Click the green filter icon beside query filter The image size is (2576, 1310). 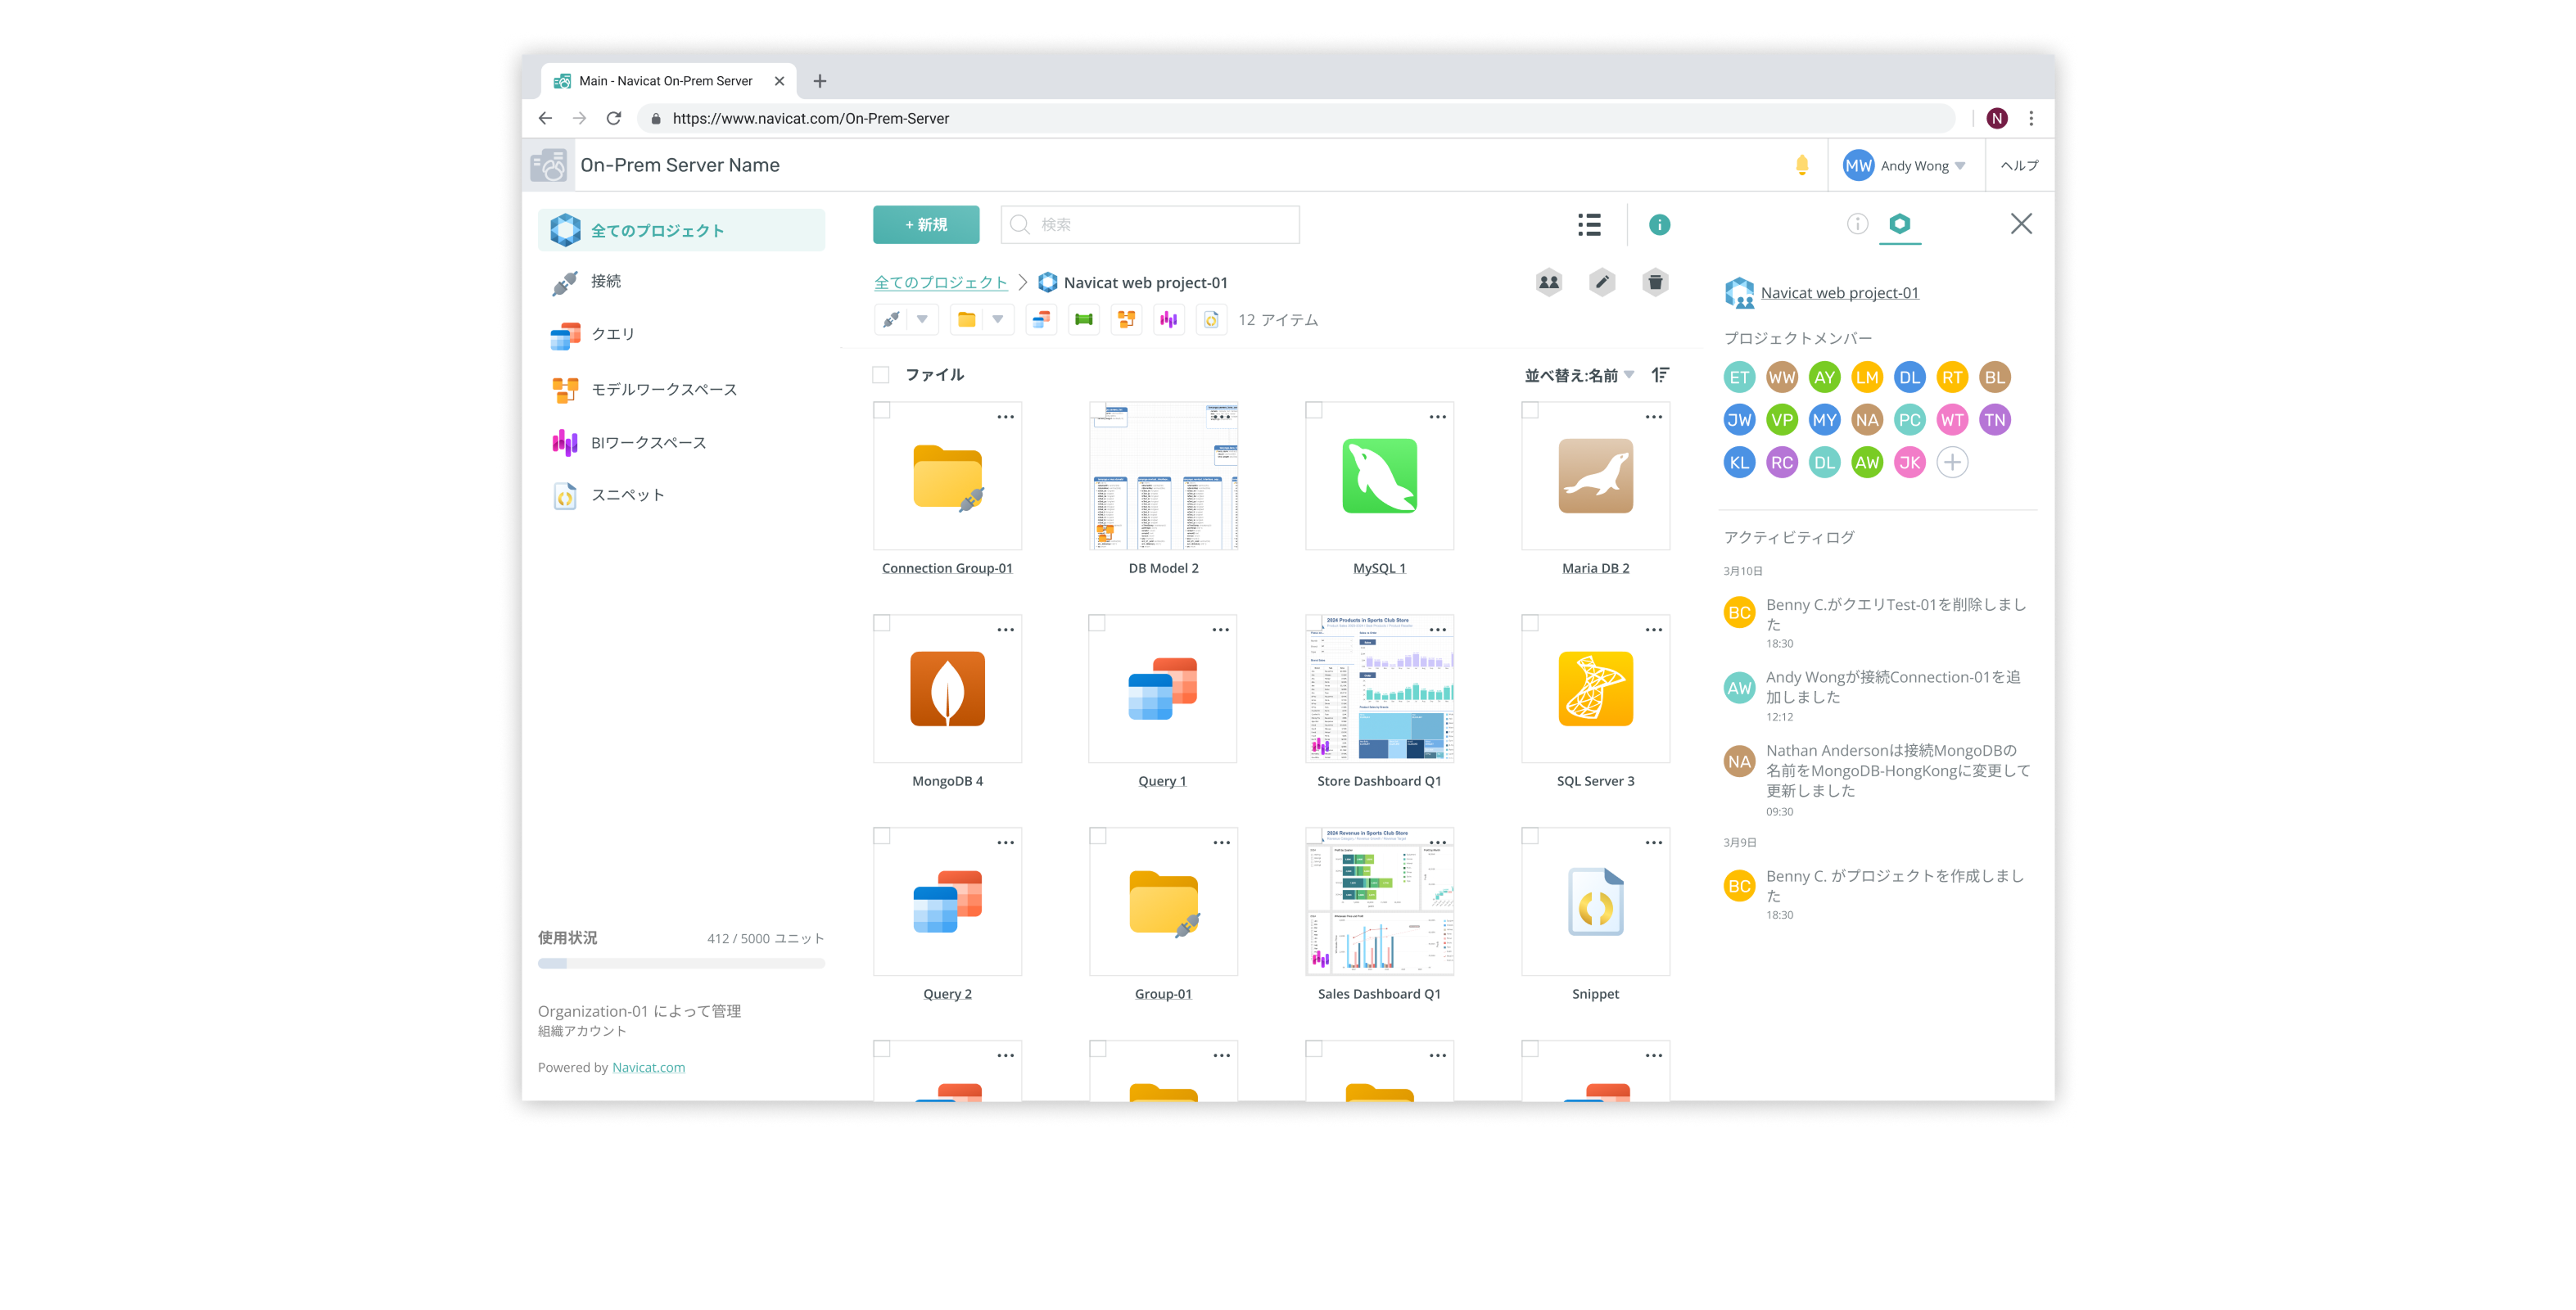(x=1083, y=320)
